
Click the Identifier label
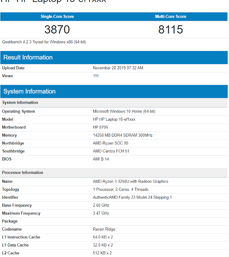(10, 198)
